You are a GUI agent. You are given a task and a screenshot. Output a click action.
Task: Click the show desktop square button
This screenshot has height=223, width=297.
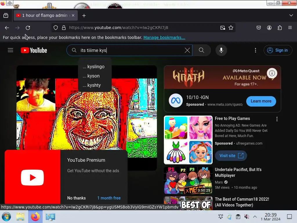289,217
